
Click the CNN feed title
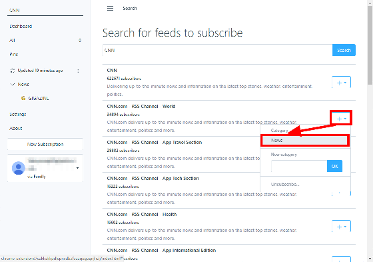coord(112,70)
